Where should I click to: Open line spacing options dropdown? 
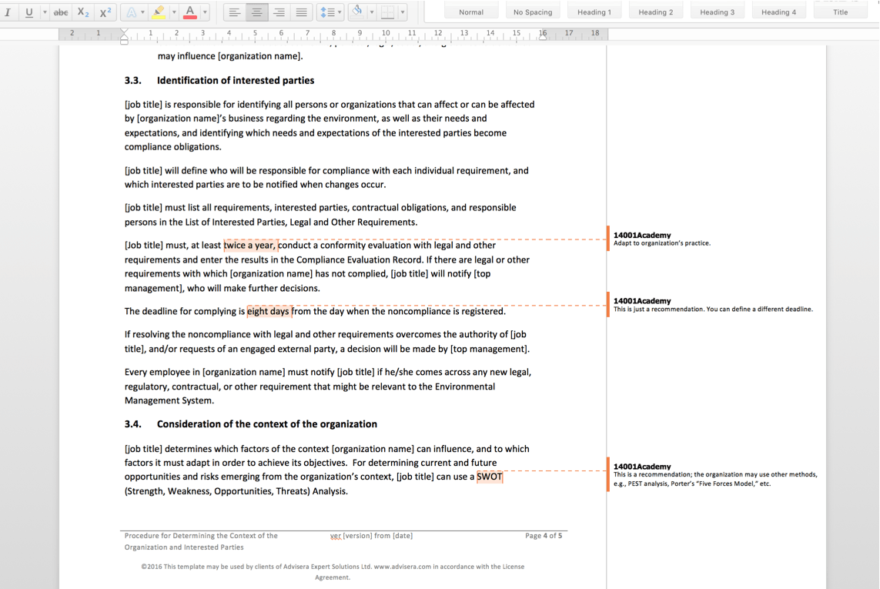coord(331,12)
